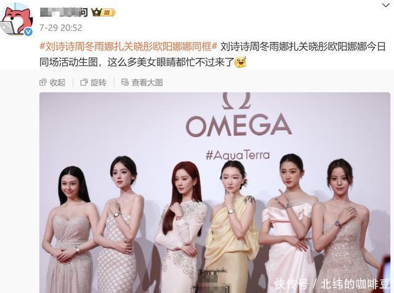This screenshot has height=293, width=394.
Task: Collapse the image with 收起
Action: pos(52,82)
